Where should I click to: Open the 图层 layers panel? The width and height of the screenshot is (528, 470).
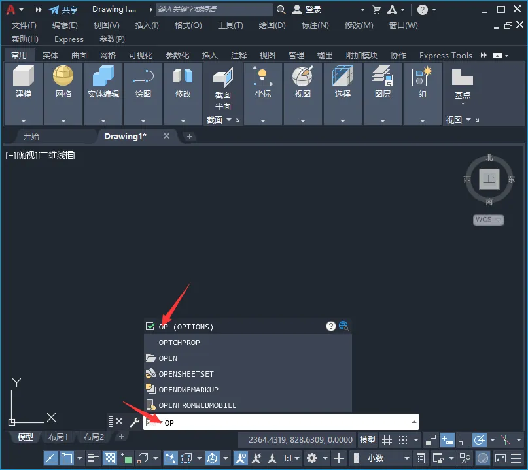pos(383,93)
